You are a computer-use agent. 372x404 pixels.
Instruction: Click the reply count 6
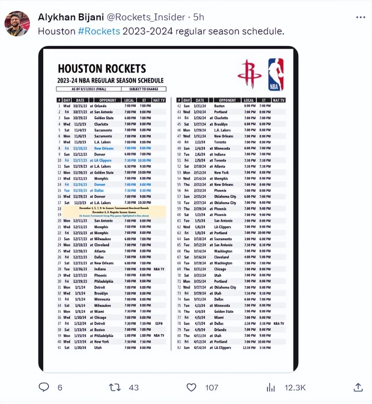[60, 388]
